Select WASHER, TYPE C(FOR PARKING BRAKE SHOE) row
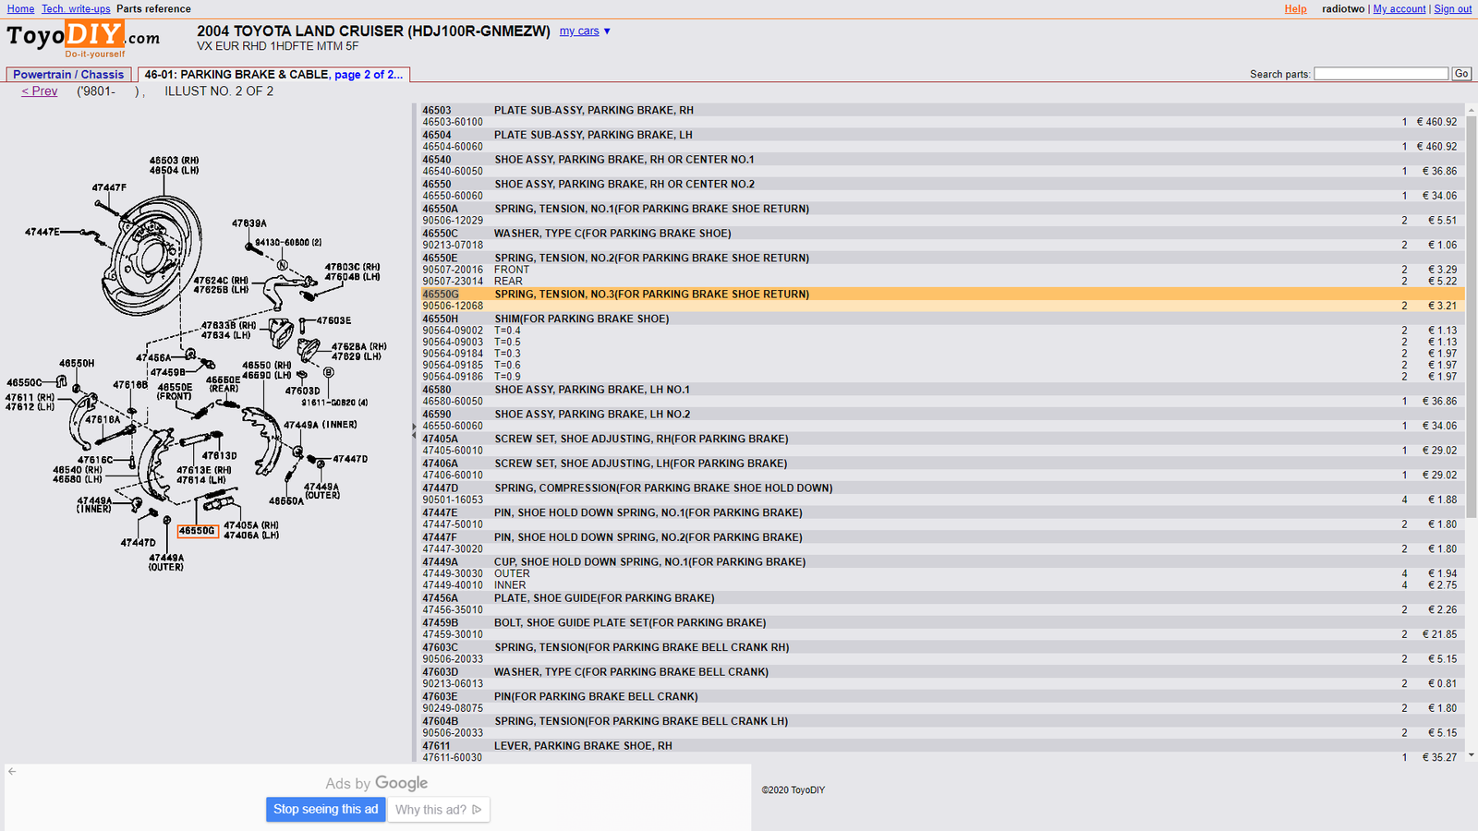Viewport: 1478px width, 831px height. point(941,234)
